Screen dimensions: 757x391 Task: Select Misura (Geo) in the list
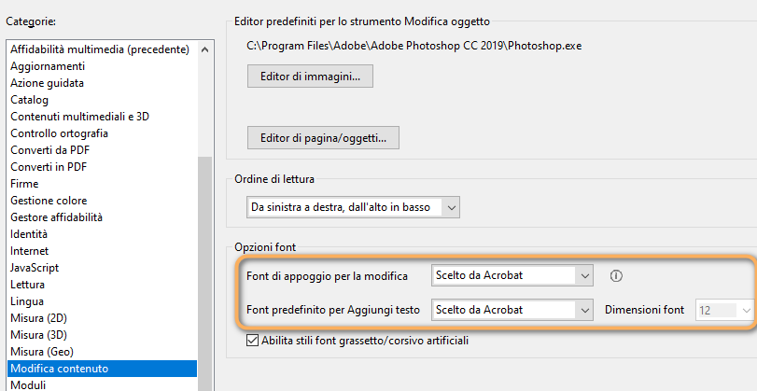coord(41,352)
